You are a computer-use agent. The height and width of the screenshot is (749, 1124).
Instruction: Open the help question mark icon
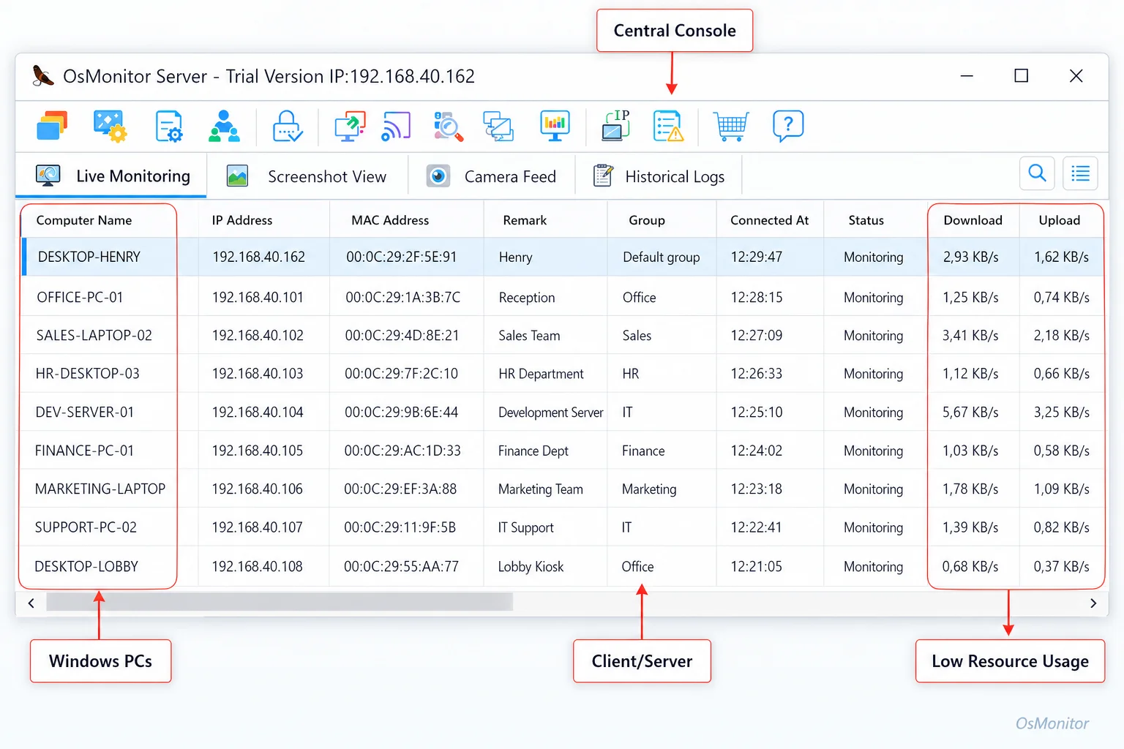[x=788, y=126]
